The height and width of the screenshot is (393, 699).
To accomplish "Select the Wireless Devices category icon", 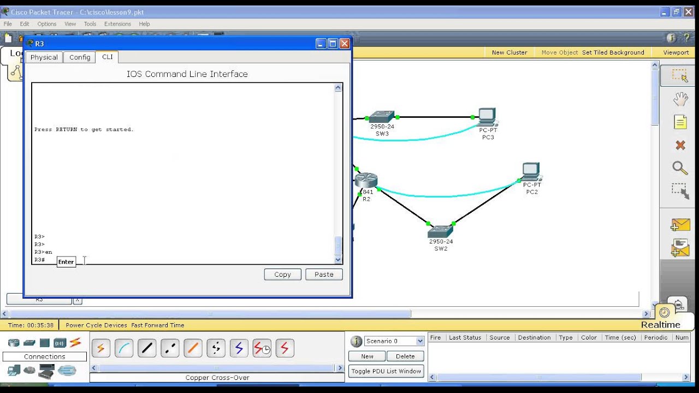I will (60, 343).
